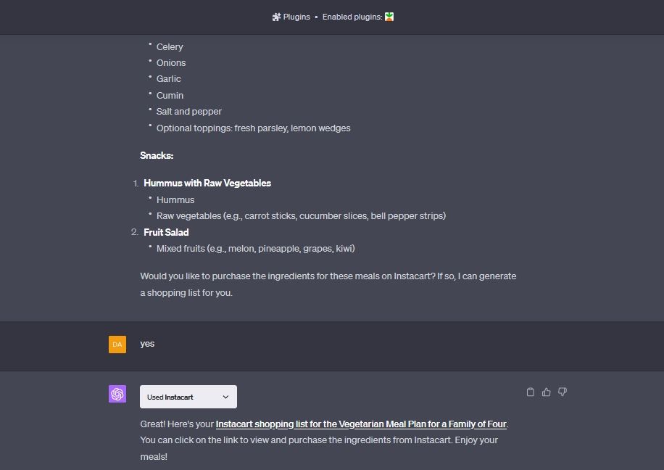Image resolution: width=664 pixels, height=470 pixels.
Task: Click the puzzle-piece Plugins icon
Action: tap(276, 17)
